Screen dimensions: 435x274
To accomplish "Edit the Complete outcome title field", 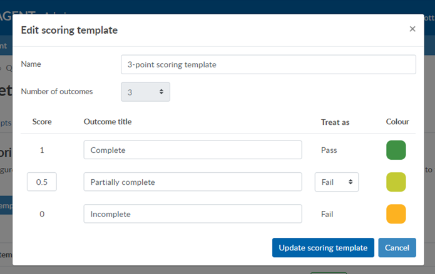I will pyautogui.click(x=193, y=150).
